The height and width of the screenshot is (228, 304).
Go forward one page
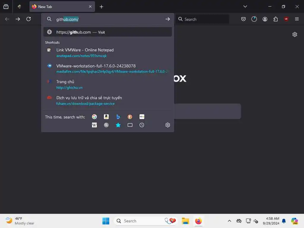[18, 19]
